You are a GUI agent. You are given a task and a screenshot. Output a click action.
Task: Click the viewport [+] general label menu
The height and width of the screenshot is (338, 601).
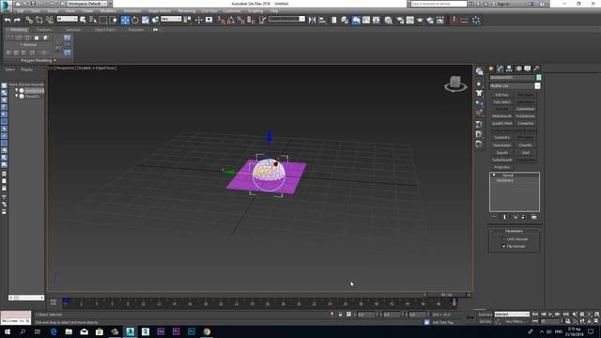(x=50, y=68)
